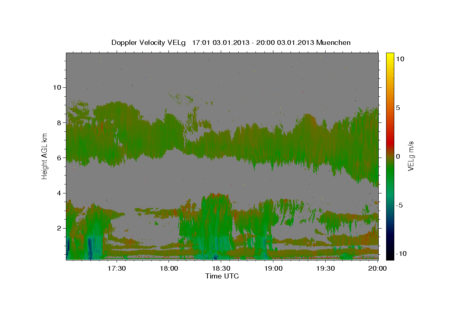Image resolution: width=468 pixels, height=312 pixels.
Task: Click the height tick label 6
Action: coord(58,158)
